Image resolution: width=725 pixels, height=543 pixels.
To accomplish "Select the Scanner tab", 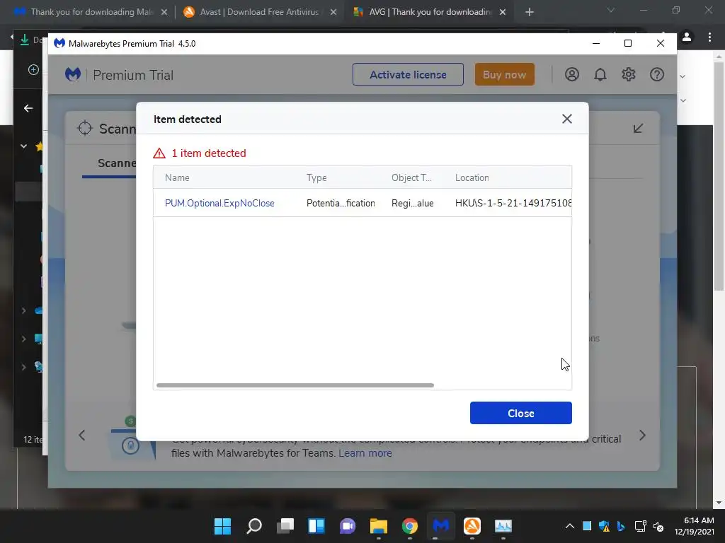I will [117, 163].
